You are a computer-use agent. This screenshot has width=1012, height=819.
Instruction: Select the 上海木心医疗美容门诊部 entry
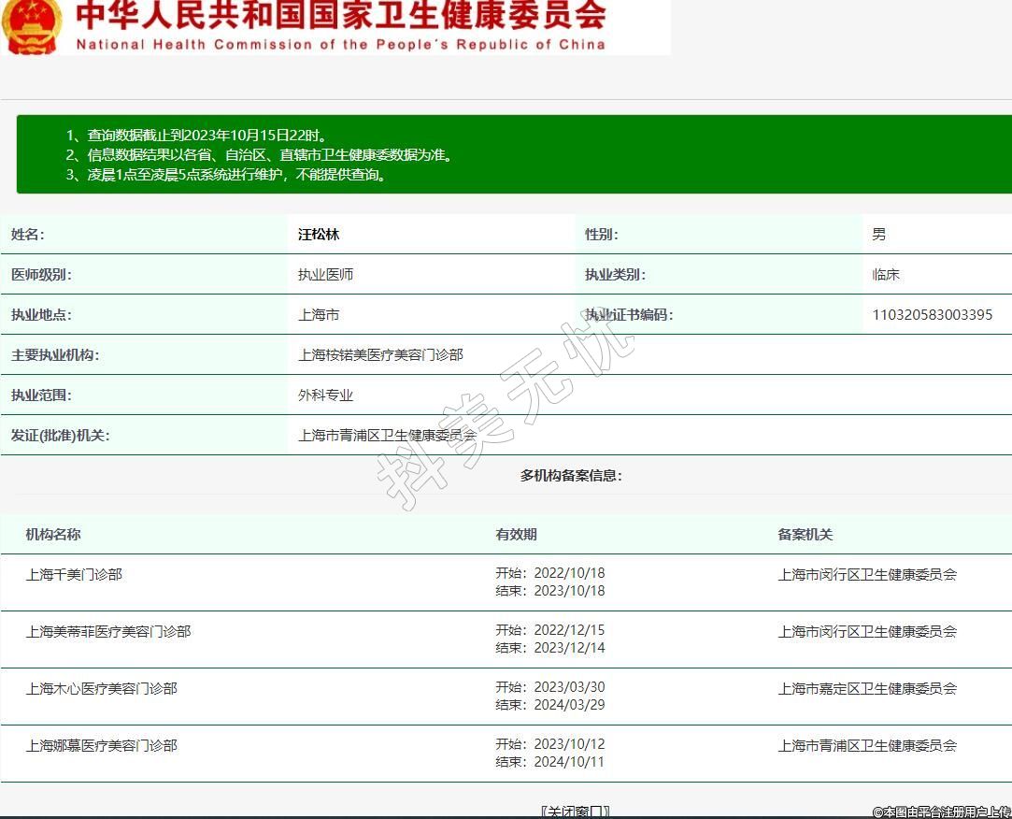102,688
